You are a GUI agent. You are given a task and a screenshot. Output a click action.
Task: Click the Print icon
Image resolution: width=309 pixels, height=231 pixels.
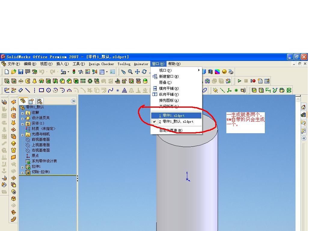pyautogui.click(x=231, y=72)
